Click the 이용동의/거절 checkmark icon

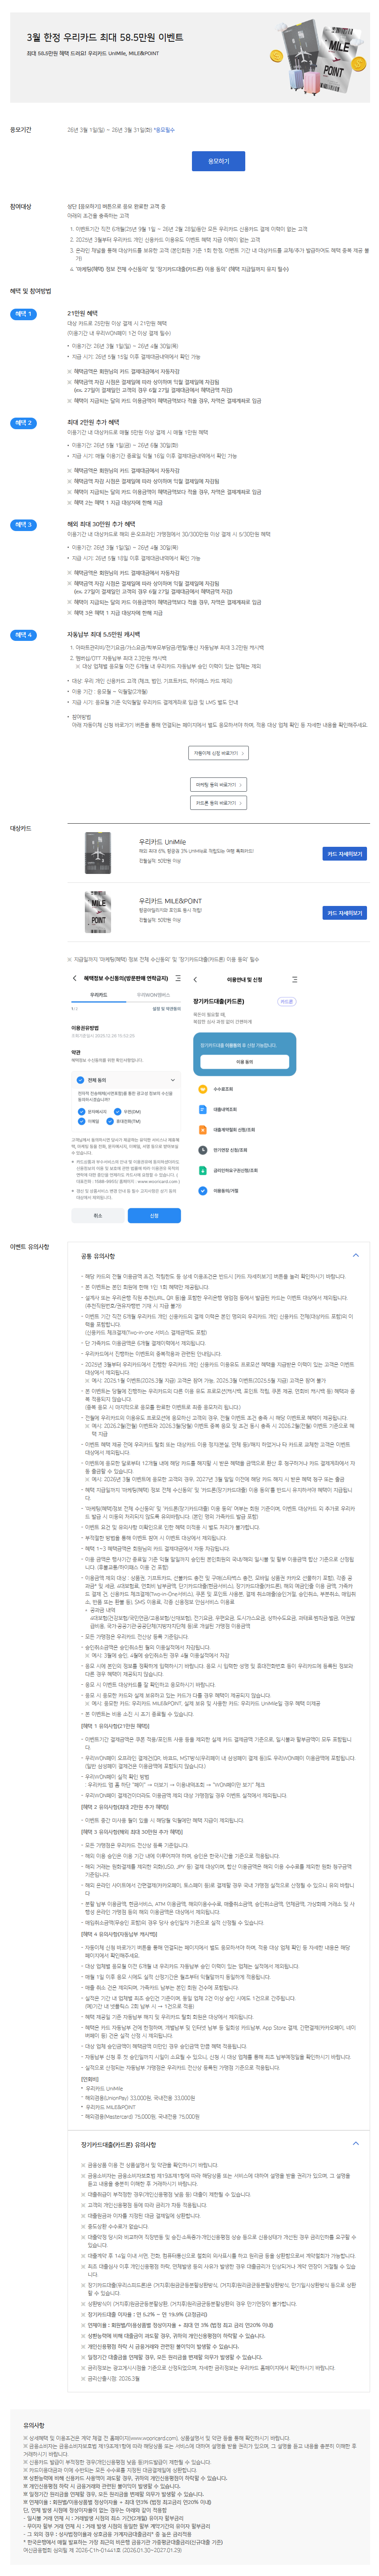tap(203, 1191)
